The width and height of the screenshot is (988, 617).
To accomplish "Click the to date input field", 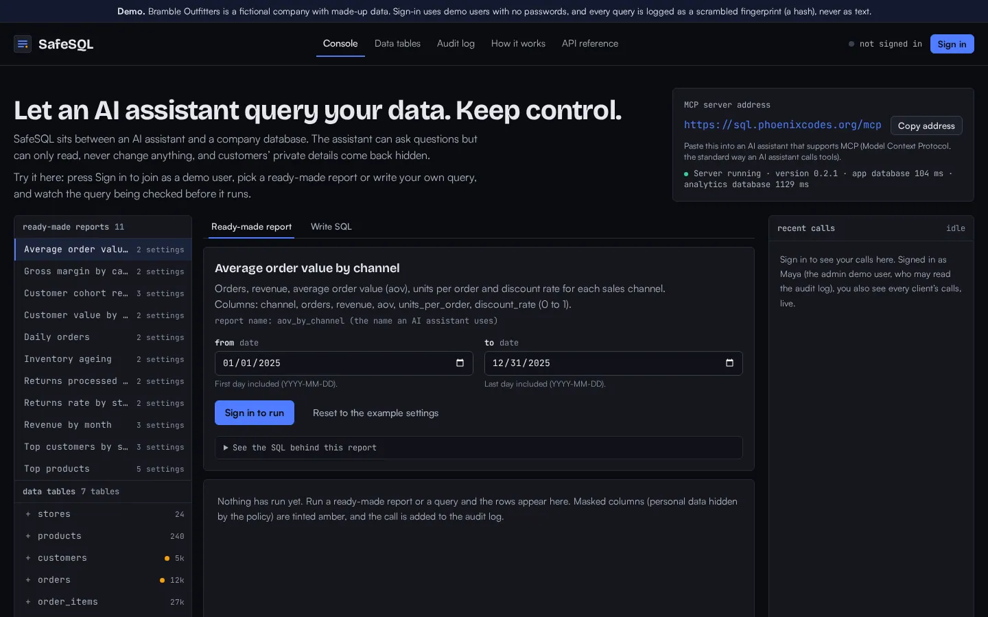I will [x=613, y=363].
